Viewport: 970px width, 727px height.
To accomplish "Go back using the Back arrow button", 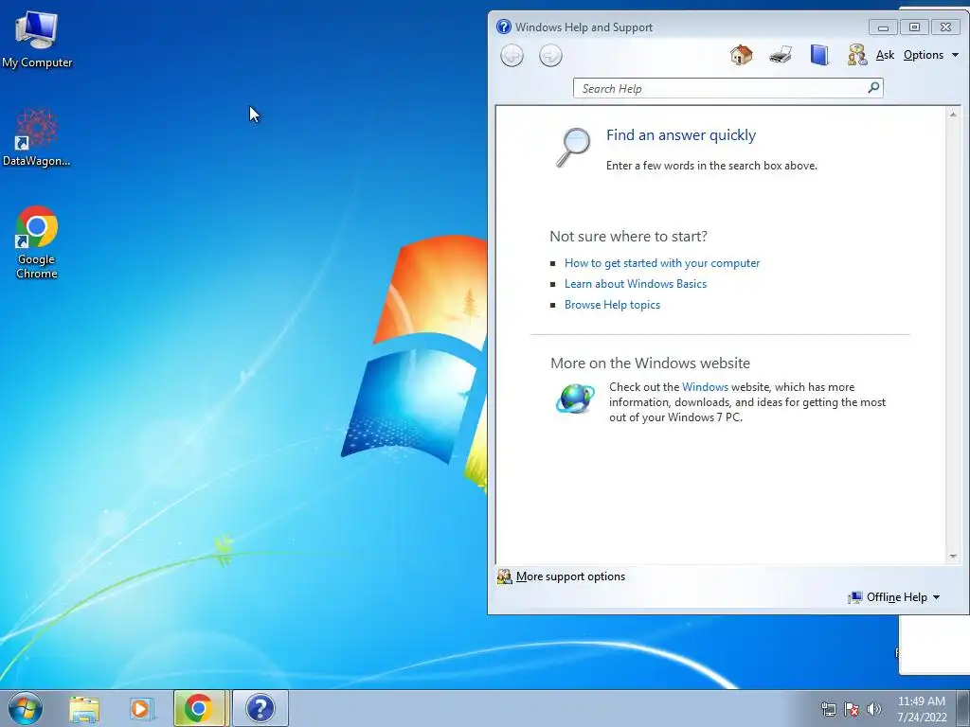I will click(512, 56).
